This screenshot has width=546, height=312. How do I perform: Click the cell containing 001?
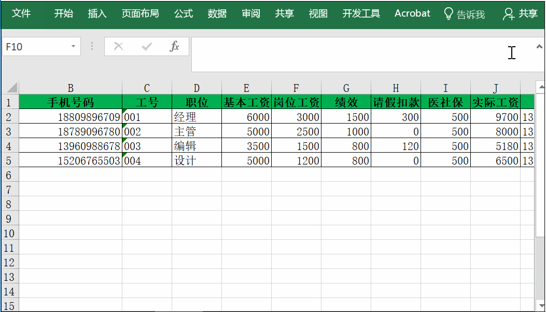pyautogui.click(x=147, y=117)
